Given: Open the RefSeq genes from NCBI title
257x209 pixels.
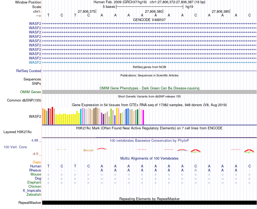Looking at the screenshot, I should [x=149, y=67].
